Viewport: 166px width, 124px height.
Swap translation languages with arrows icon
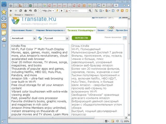[40, 38]
